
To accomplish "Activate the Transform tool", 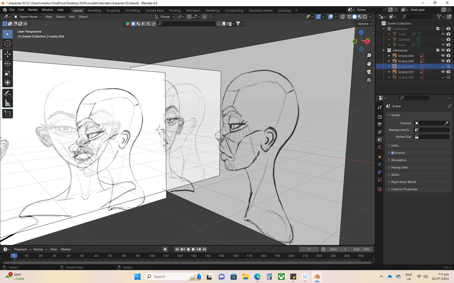I will [x=8, y=82].
